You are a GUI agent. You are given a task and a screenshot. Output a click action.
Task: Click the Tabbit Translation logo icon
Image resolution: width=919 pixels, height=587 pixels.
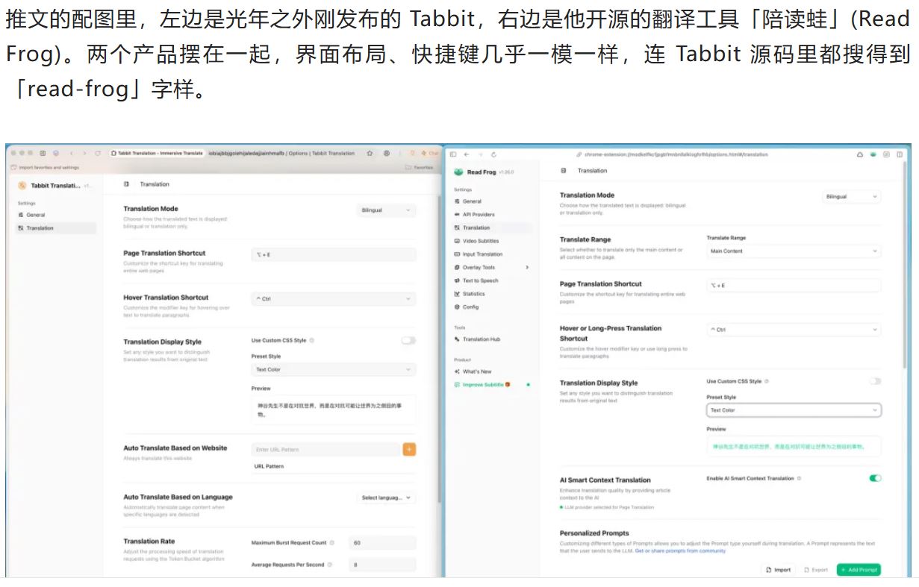[x=22, y=186]
